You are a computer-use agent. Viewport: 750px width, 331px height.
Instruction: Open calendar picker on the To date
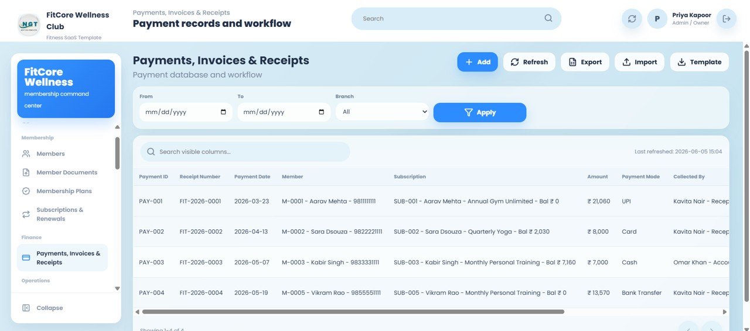click(322, 112)
